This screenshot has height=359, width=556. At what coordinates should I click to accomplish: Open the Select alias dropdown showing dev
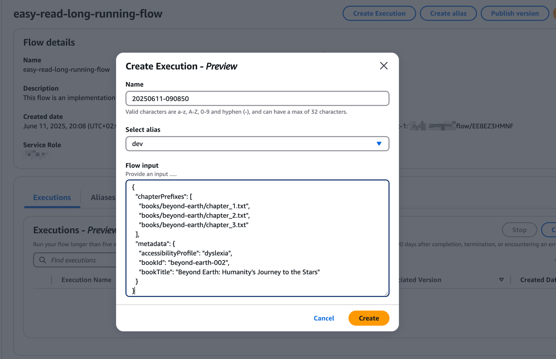(x=257, y=143)
